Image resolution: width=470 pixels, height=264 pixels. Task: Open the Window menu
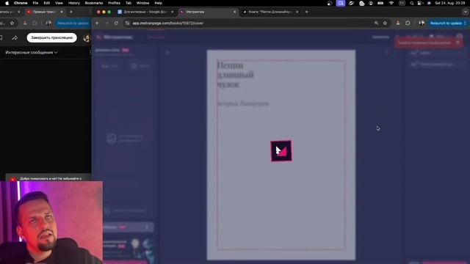tap(142, 3)
